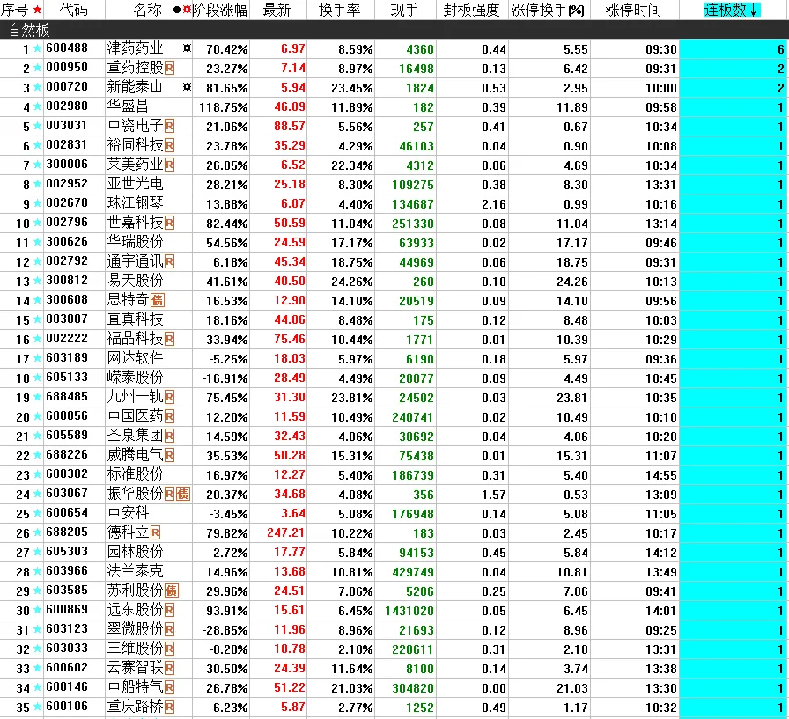Click the star icon in row 17 for 网达软件
This screenshot has width=789, height=719.
tap(37, 358)
